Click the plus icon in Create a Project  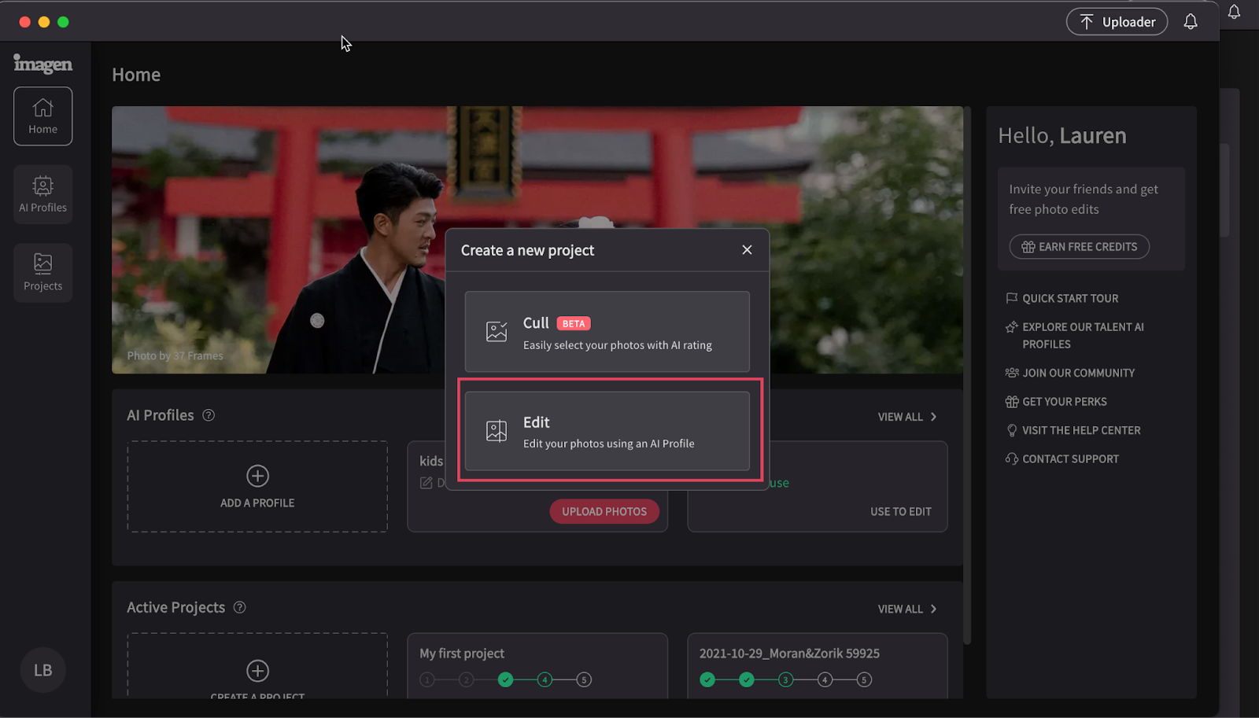[258, 671]
